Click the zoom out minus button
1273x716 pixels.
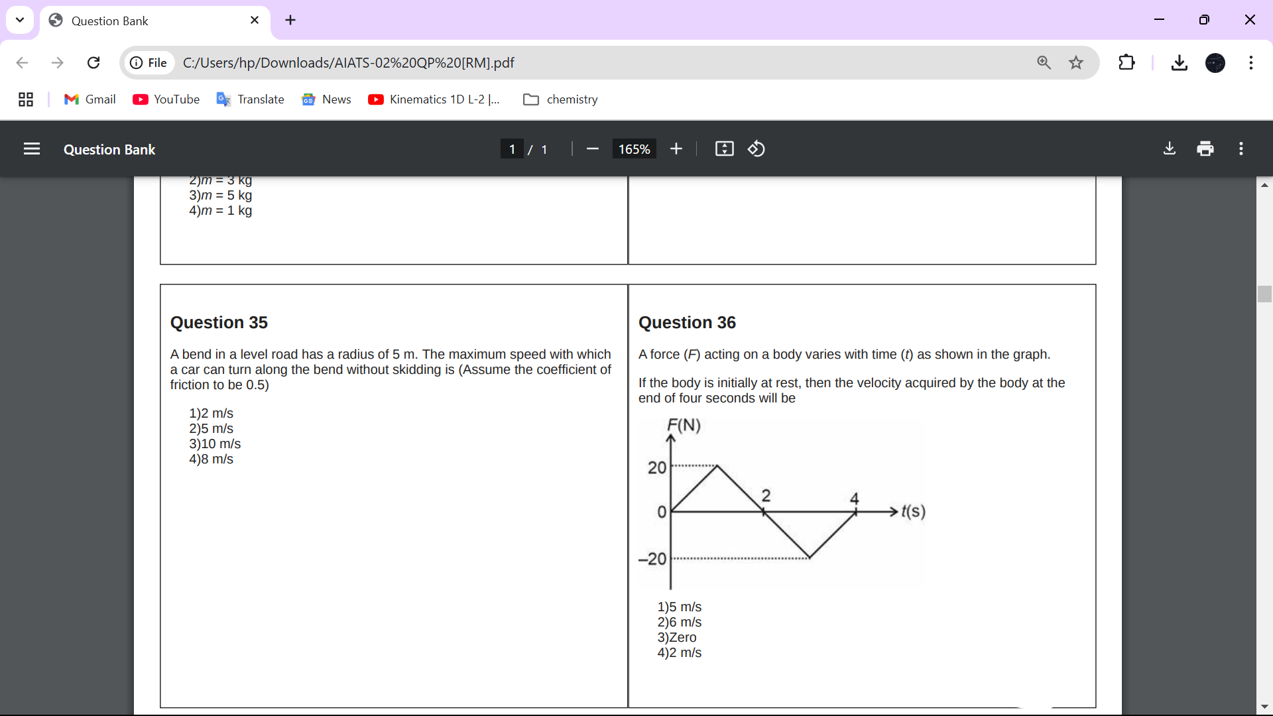tap(591, 149)
